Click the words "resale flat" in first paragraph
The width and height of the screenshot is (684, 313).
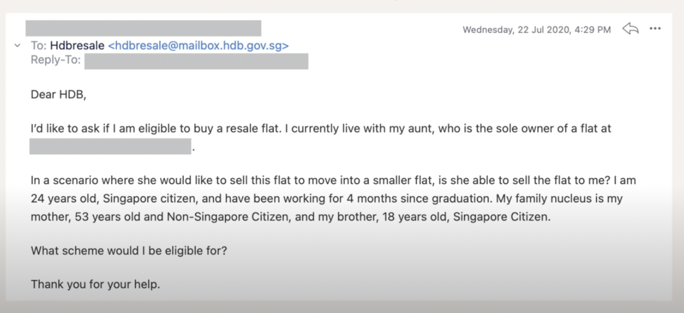(x=252, y=129)
